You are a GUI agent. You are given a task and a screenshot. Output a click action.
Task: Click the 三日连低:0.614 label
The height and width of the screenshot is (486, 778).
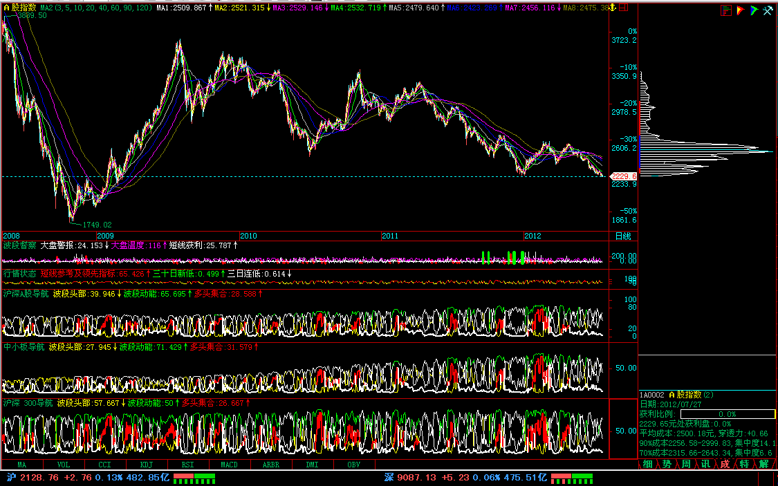pyautogui.click(x=257, y=273)
